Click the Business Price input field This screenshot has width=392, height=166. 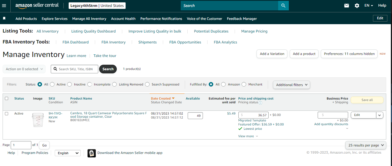coord(333,115)
